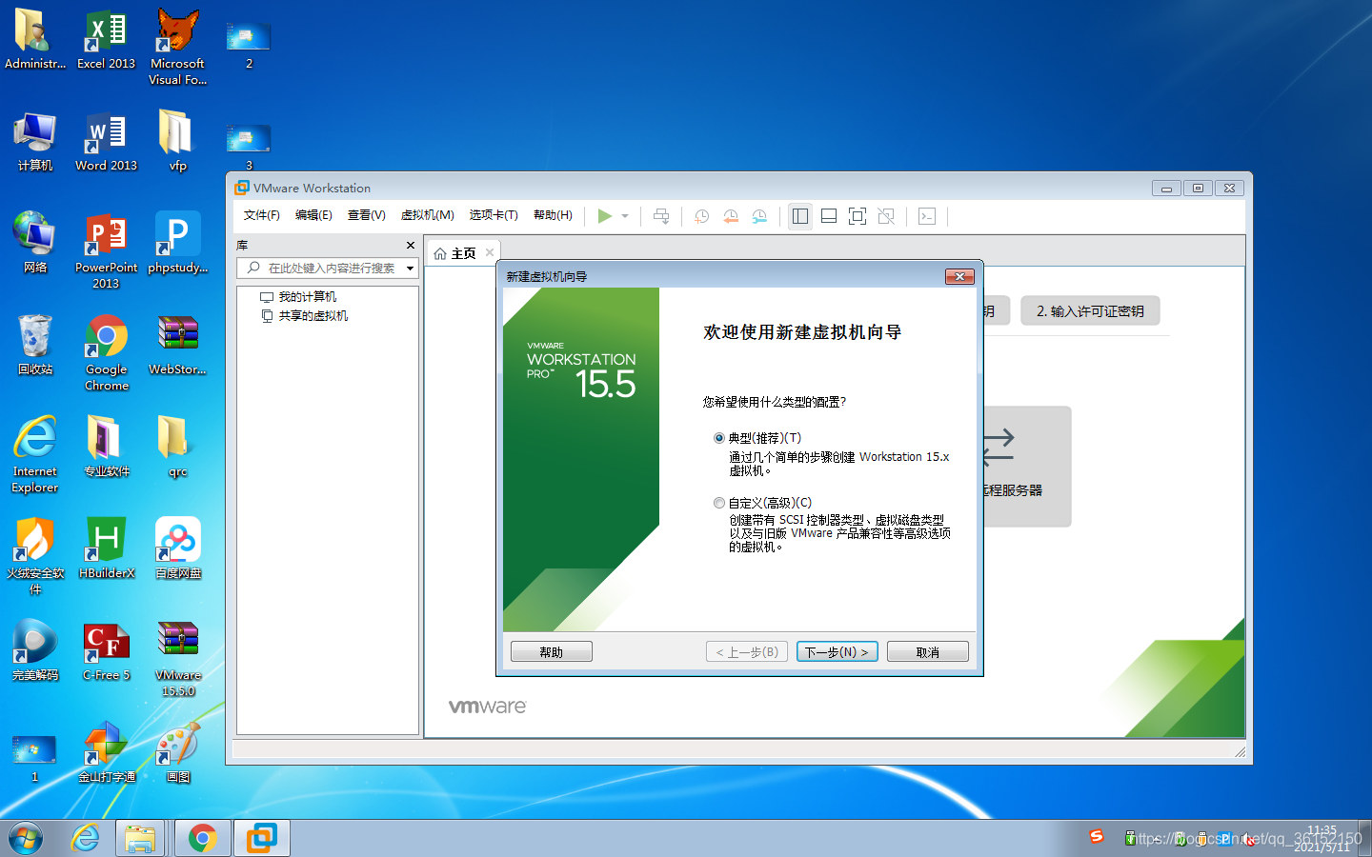Click the 输入许可证密钥 button
This screenshot has height=857, width=1372.
[1090, 310]
